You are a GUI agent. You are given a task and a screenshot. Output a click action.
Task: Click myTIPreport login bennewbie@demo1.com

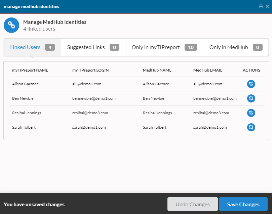pos(94,98)
